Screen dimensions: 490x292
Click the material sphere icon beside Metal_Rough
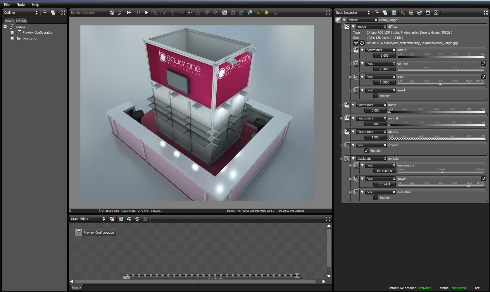click(x=338, y=20)
